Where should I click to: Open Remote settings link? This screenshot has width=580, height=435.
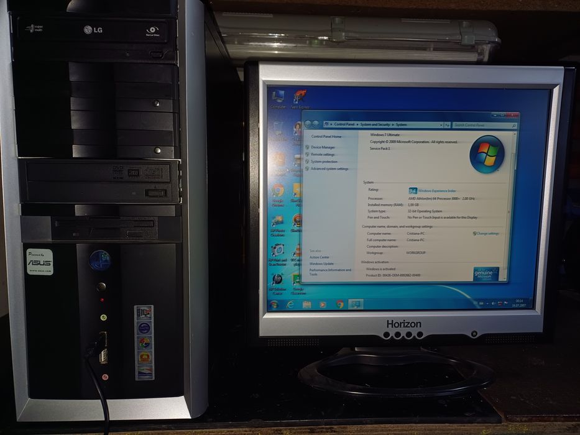pyautogui.click(x=323, y=155)
